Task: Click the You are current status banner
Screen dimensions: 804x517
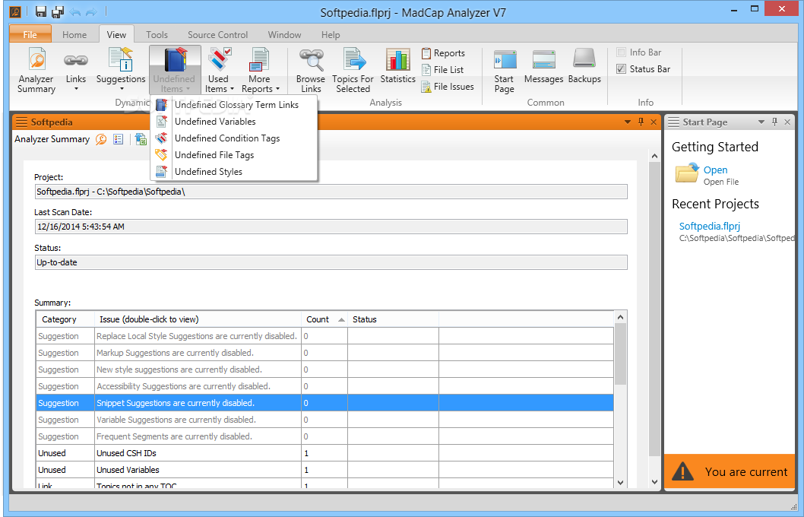Action: [x=730, y=471]
